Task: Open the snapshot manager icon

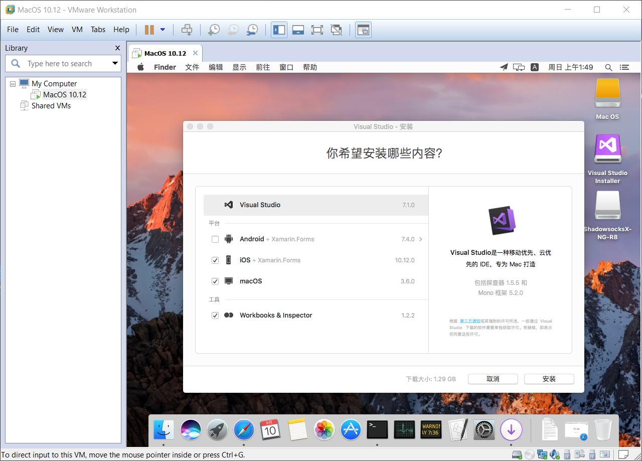Action: pos(252,30)
